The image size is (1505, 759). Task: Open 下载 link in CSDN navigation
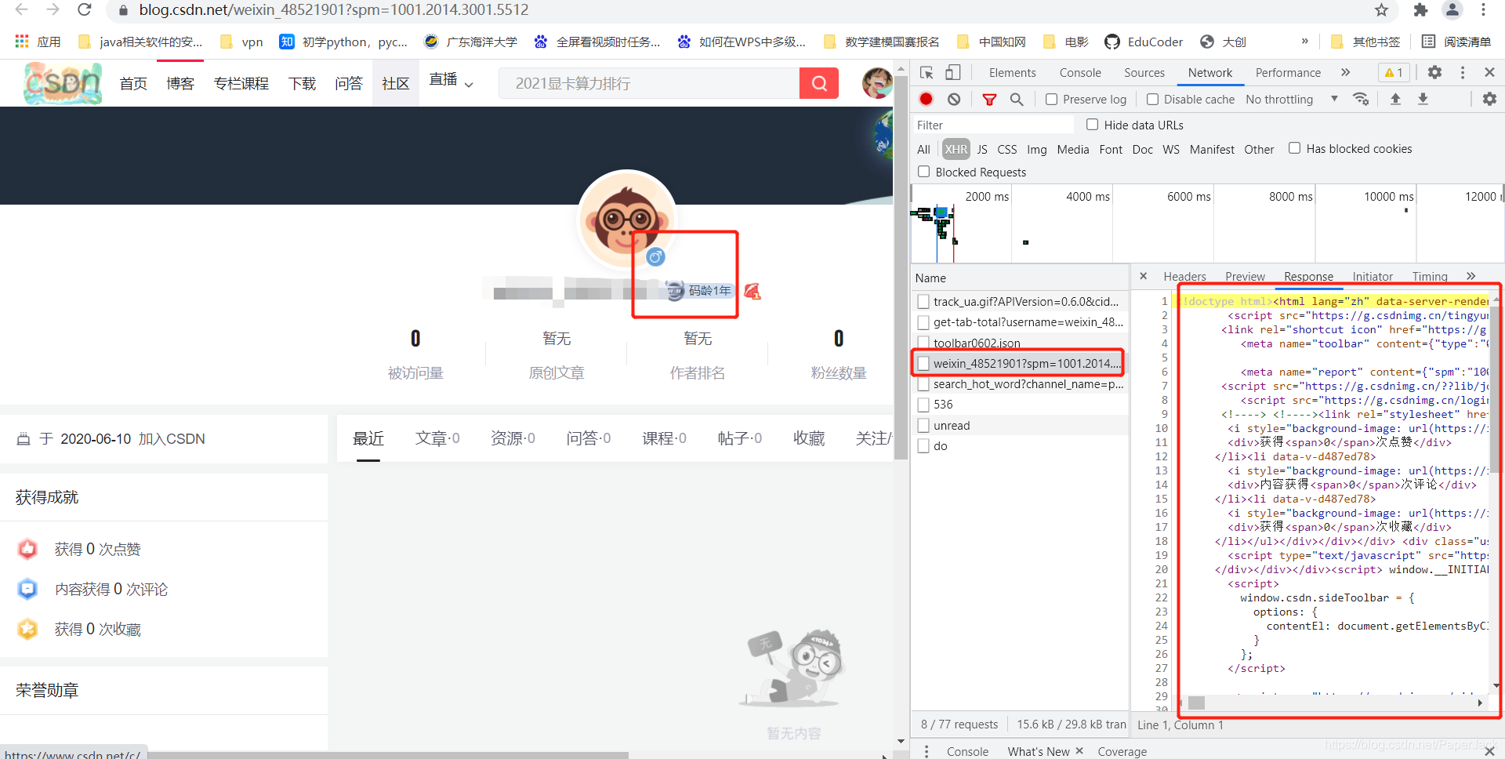(x=302, y=83)
